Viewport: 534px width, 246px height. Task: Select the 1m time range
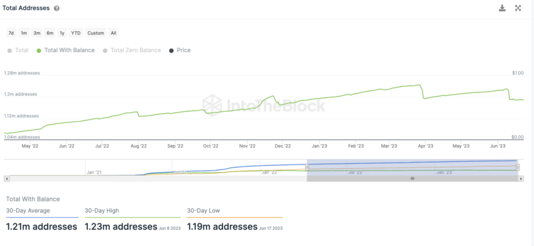tap(24, 33)
